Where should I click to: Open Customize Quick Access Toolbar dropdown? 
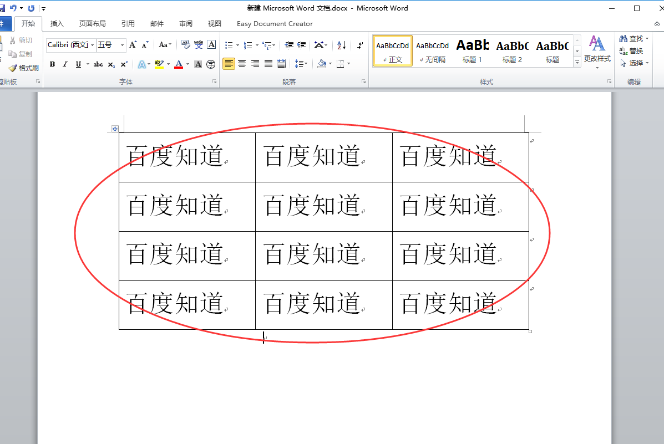(43, 8)
